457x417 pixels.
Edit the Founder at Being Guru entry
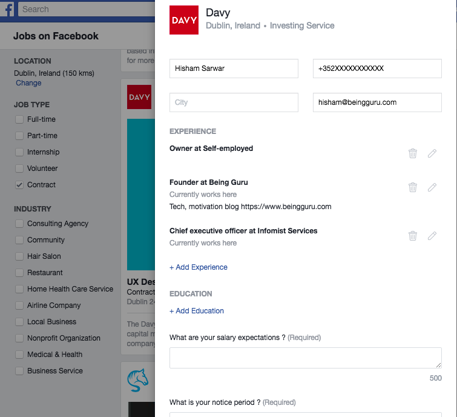coord(432,187)
